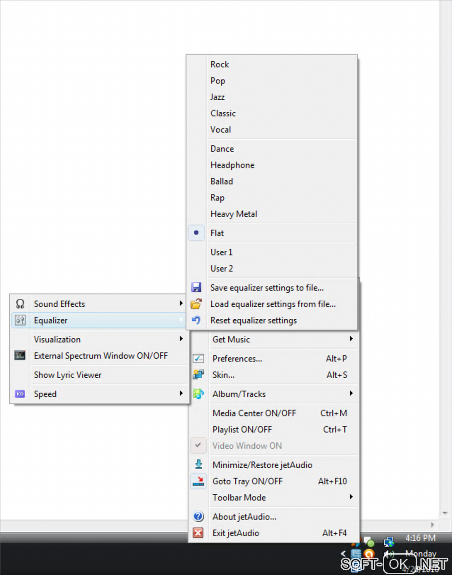The height and width of the screenshot is (575, 452).
Task: Click the About jetAudio question mark icon
Action: (x=199, y=516)
